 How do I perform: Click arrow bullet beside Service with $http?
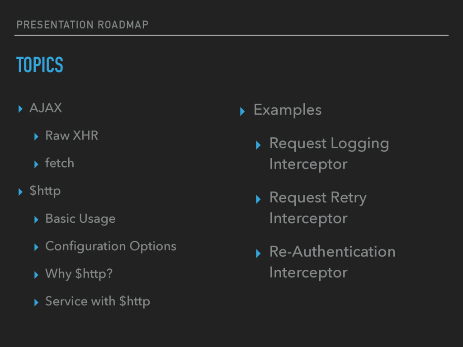36,302
